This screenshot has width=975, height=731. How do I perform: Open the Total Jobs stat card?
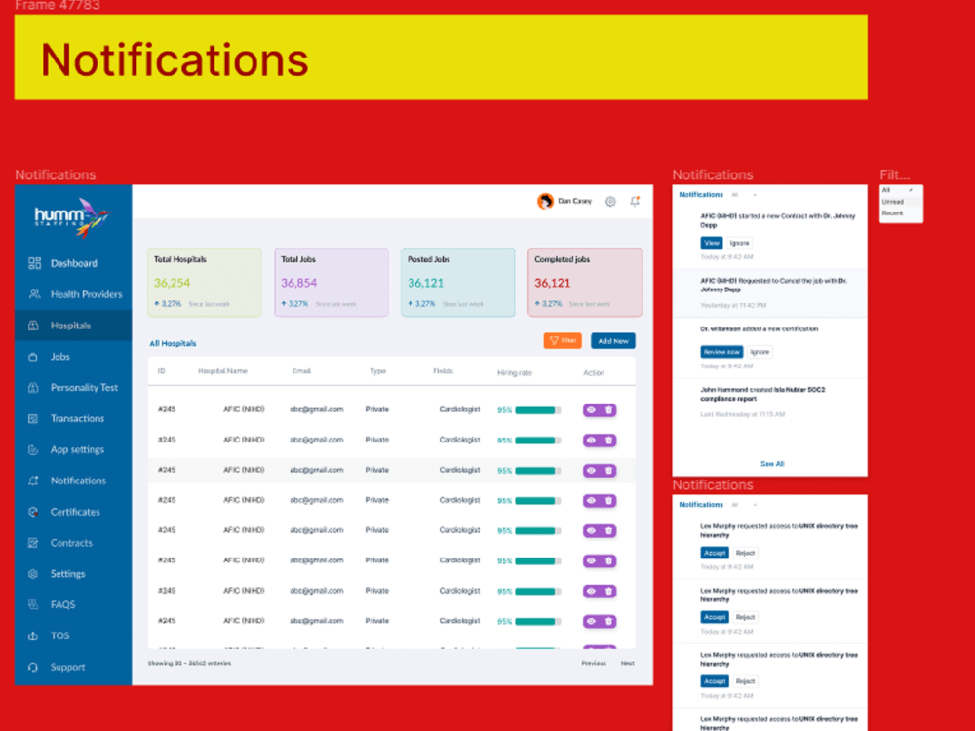pos(331,283)
